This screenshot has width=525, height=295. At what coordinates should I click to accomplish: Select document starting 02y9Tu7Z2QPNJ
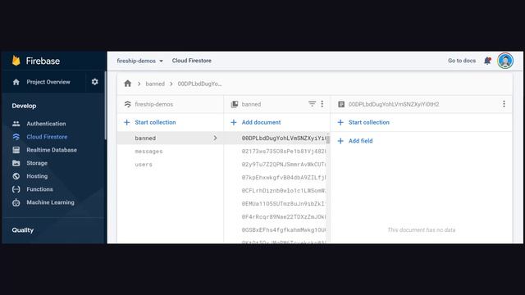coord(283,164)
